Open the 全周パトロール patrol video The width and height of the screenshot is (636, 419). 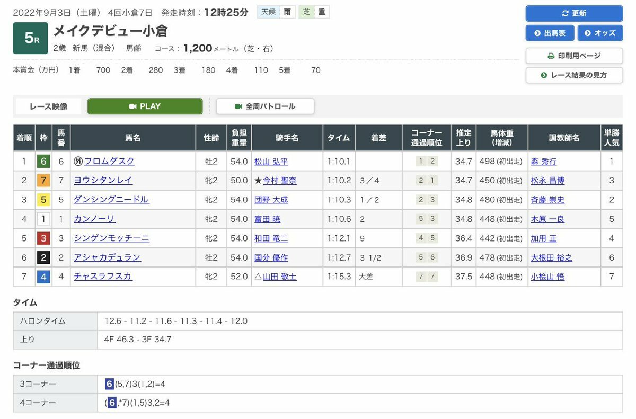[265, 106]
